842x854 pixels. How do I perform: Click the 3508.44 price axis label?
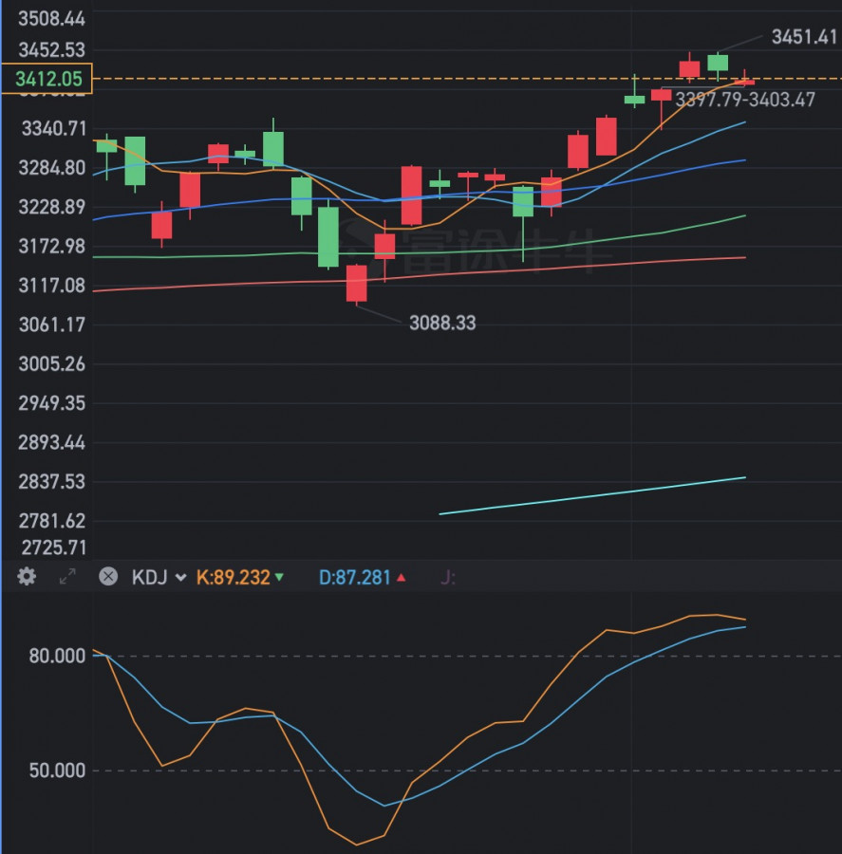tap(51, 19)
